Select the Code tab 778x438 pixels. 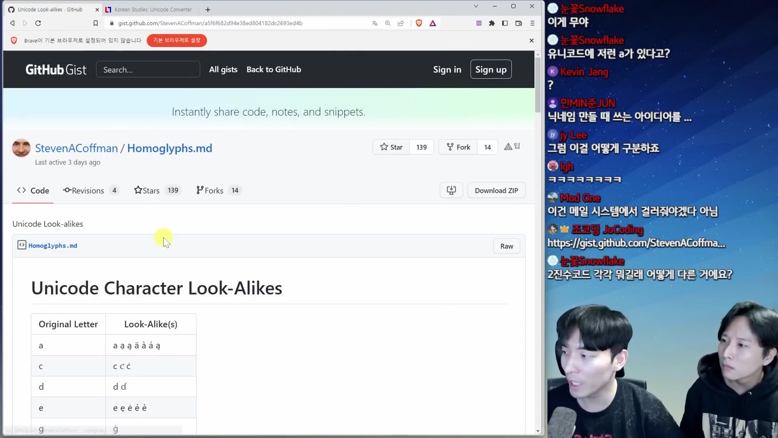click(x=33, y=191)
